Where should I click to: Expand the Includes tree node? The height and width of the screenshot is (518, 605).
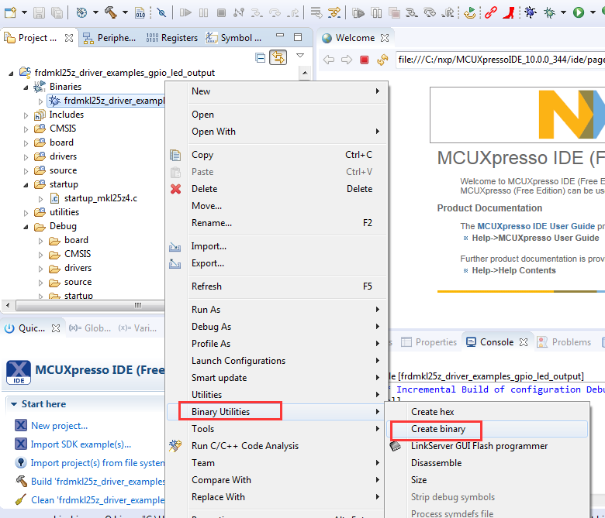26,115
